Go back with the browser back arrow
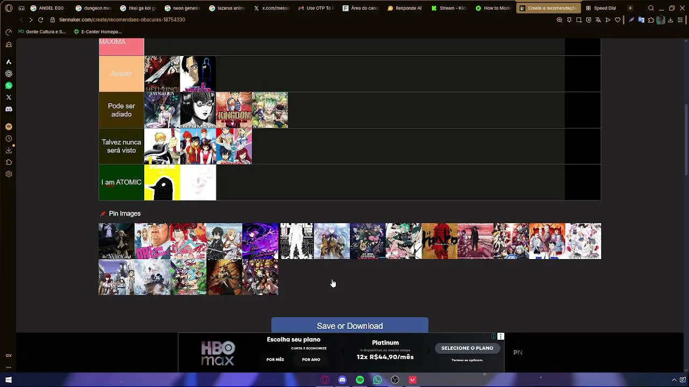Image resolution: width=689 pixels, height=387 pixels. click(x=21, y=20)
